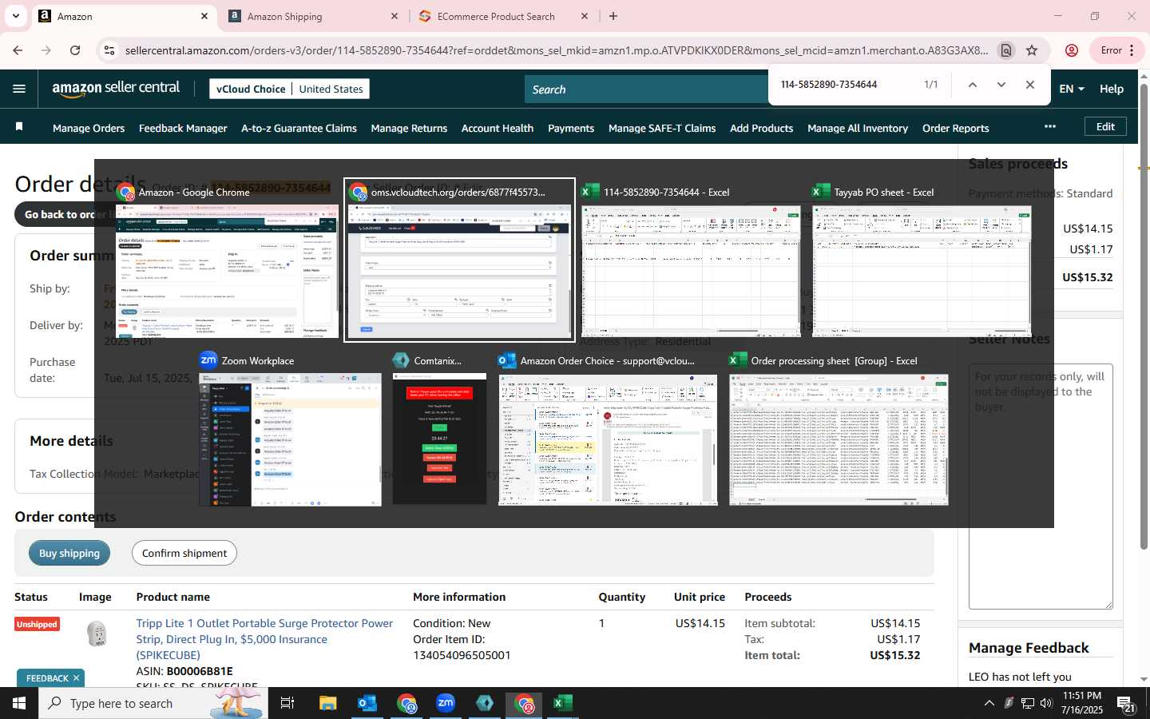The width and height of the screenshot is (1150, 719).
Task: Switch to the Amazon Shipping tab
Action: (313, 16)
